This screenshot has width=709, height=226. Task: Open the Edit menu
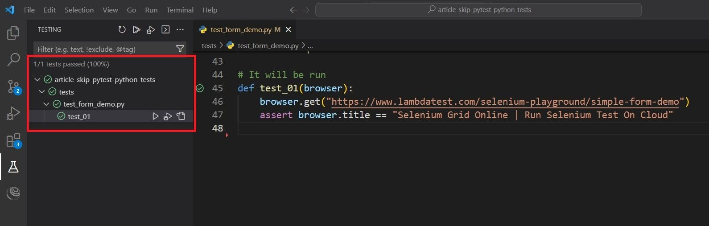(x=50, y=10)
